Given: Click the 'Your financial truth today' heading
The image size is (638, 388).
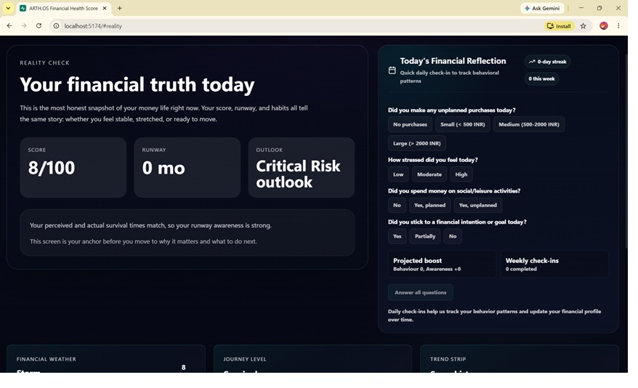Looking at the screenshot, I should pos(137,84).
